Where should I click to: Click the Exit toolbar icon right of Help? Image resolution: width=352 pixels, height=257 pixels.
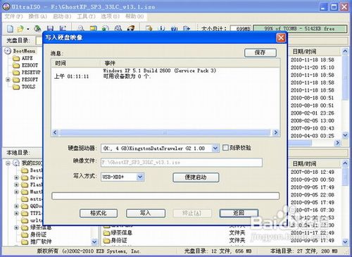187,28
